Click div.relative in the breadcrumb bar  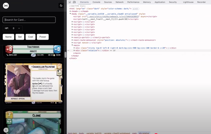(x=144, y=133)
